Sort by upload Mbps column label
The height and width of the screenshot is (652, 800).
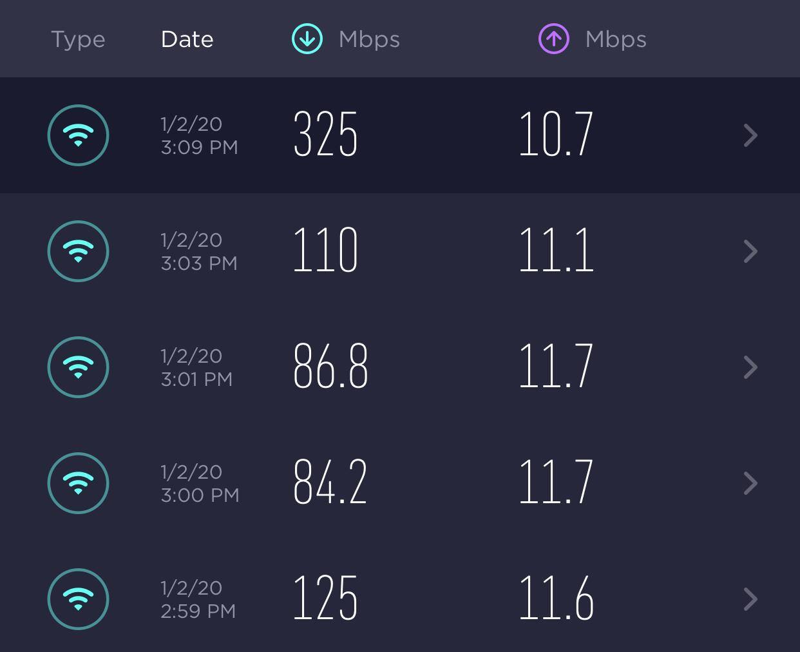click(x=616, y=39)
